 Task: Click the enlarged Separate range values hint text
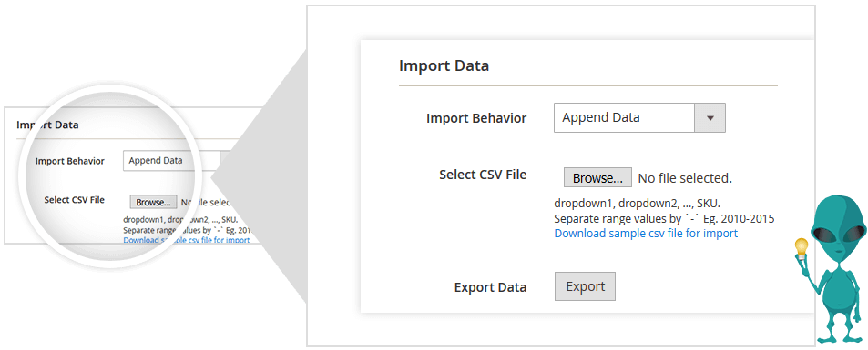click(664, 218)
